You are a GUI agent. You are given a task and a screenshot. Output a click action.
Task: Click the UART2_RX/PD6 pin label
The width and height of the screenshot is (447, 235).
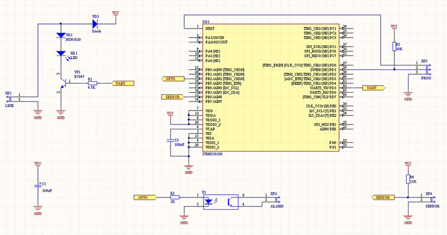(x=323, y=93)
